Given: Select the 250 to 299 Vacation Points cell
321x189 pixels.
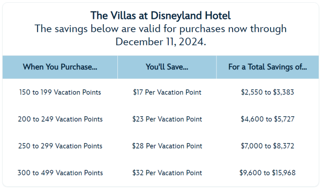Looking at the screenshot, I should [60, 146].
